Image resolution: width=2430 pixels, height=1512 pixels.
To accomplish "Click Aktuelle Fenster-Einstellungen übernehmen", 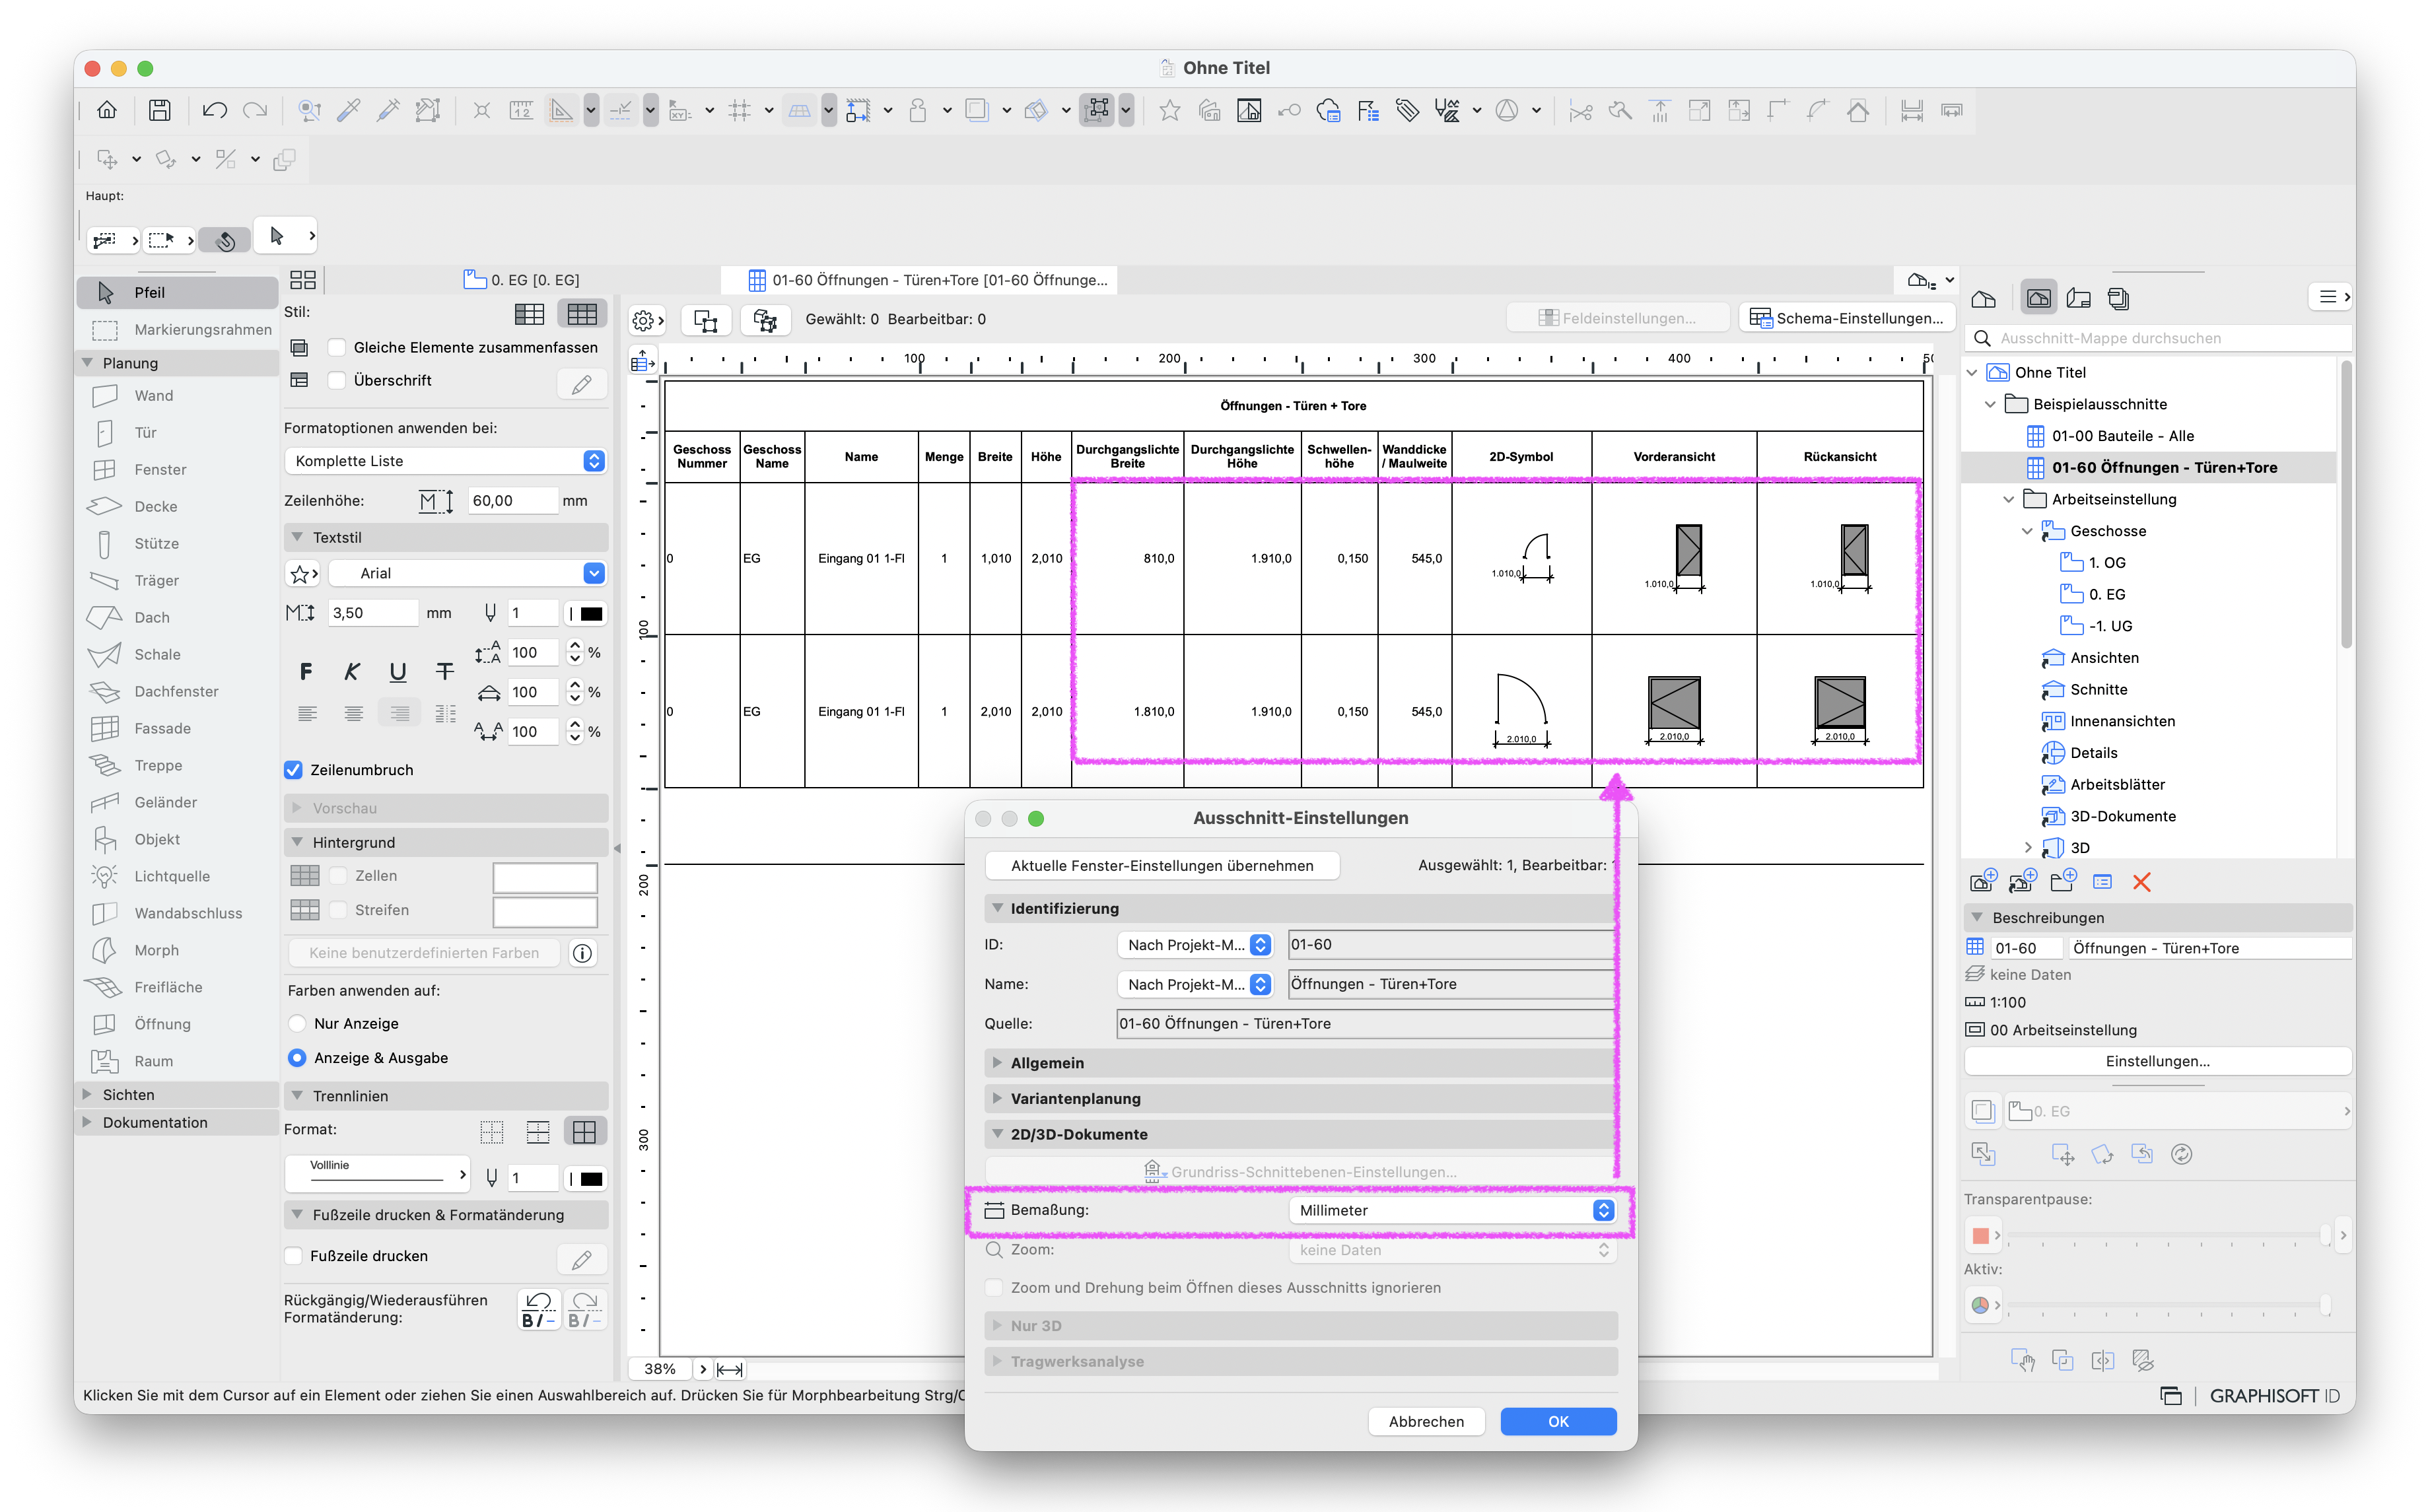I will [1162, 866].
